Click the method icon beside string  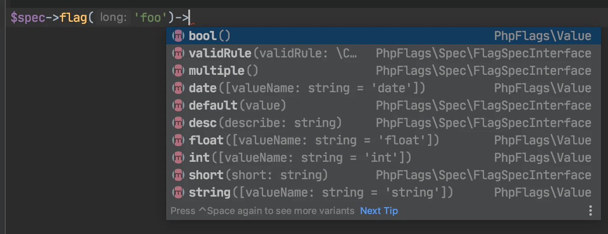[x=178, y=192]
